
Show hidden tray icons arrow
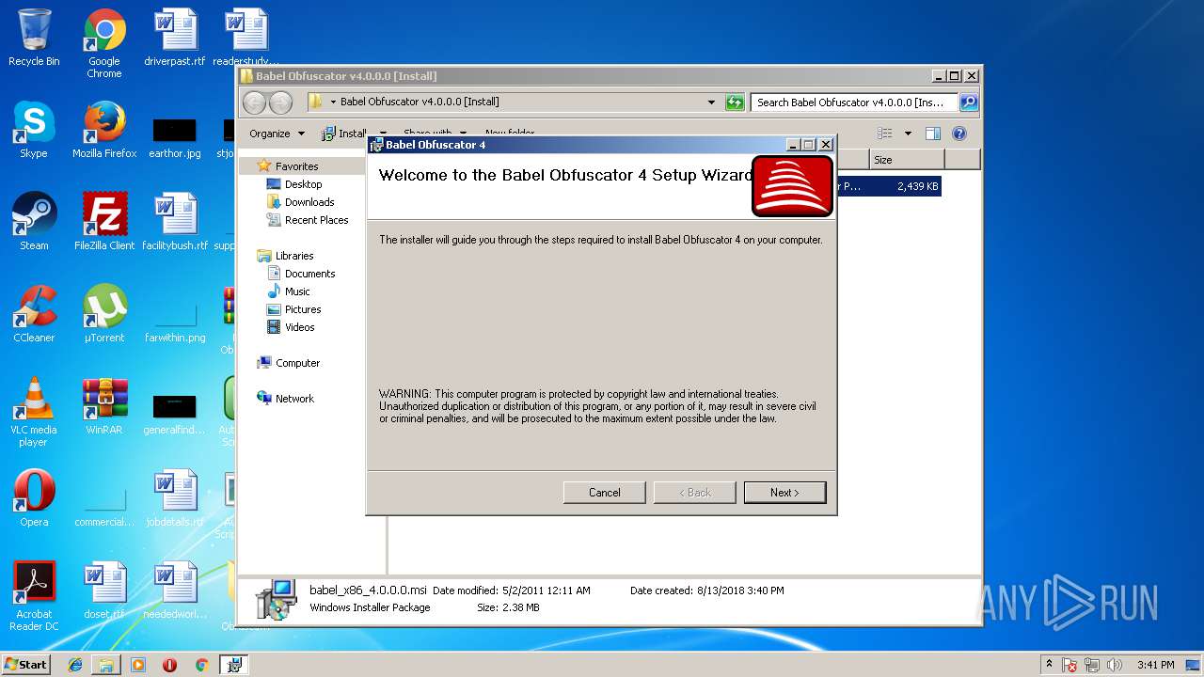point(1049,665)
